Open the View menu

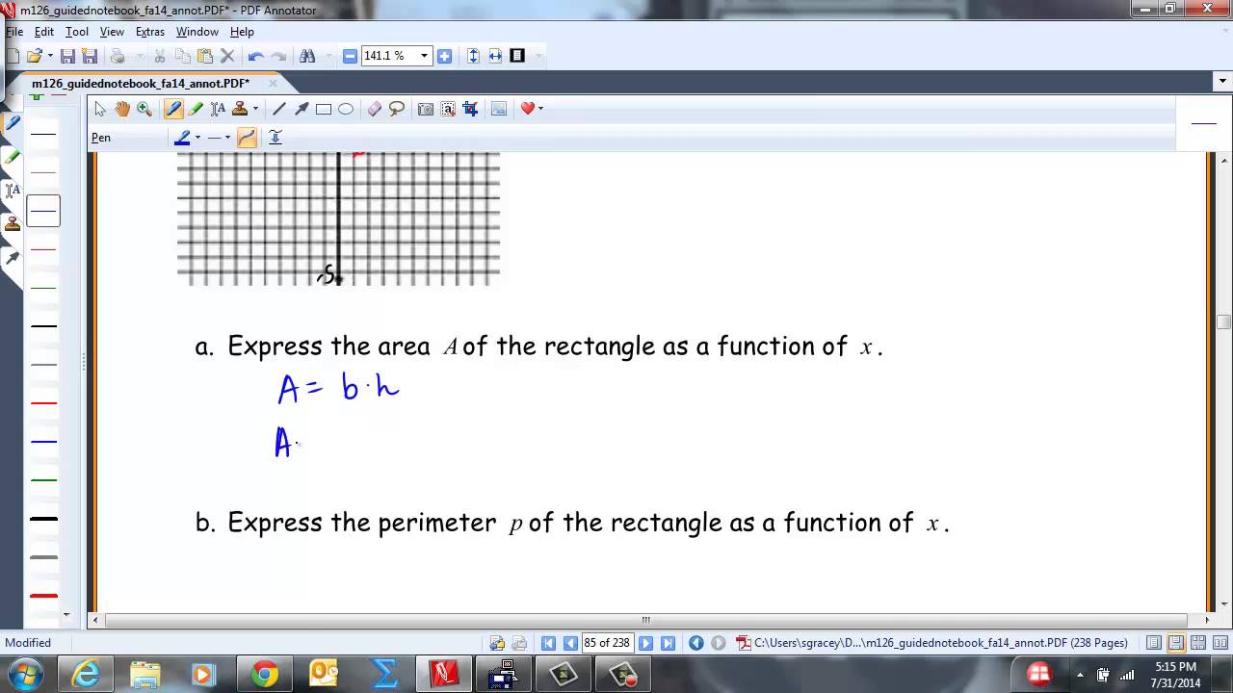112,32
